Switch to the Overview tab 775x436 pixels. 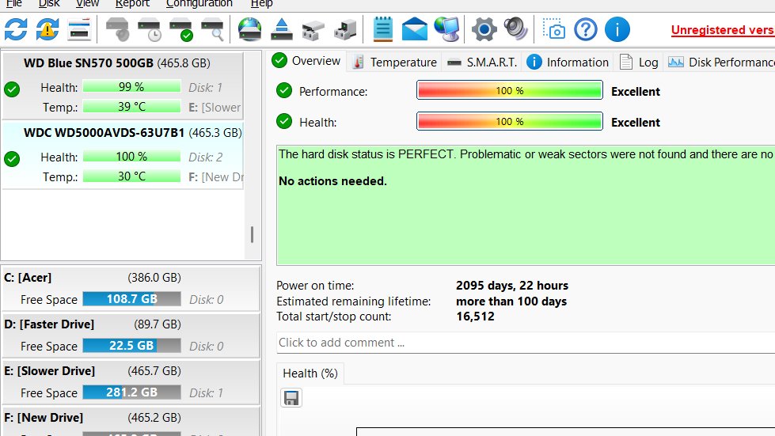(306, 61)
